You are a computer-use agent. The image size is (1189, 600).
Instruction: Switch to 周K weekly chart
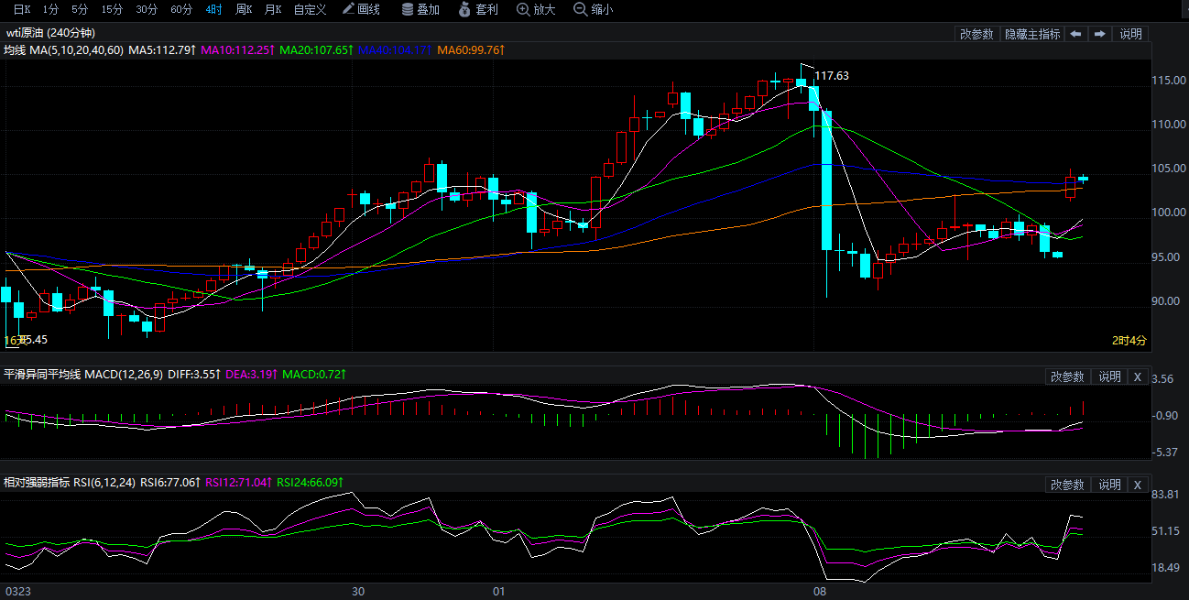pyautogui.click(x=244, y=9)
